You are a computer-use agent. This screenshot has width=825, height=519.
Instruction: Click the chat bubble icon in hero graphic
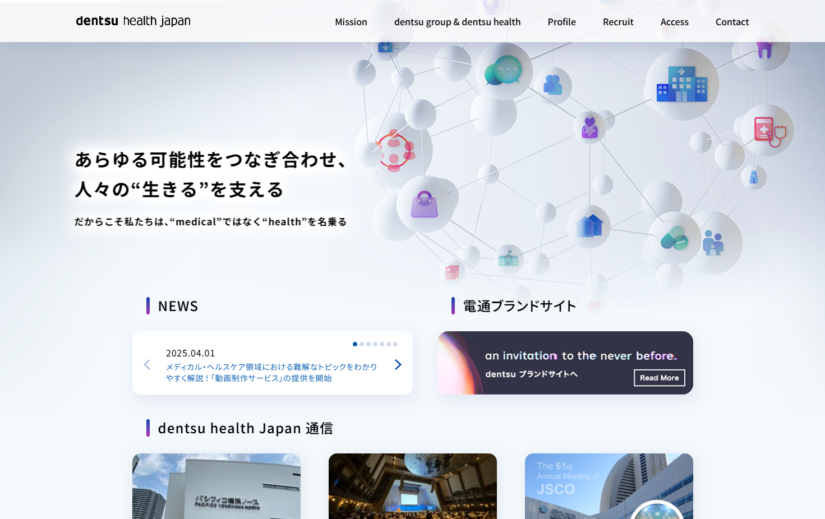pos(503,71)
